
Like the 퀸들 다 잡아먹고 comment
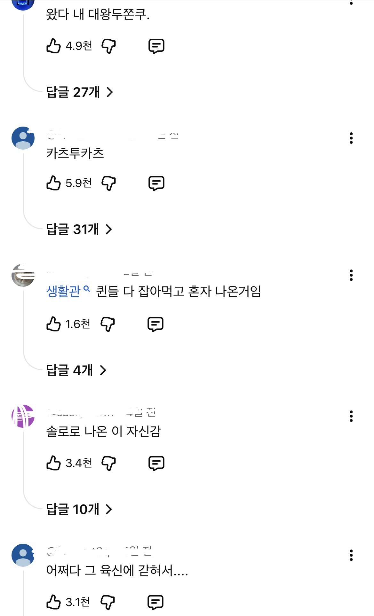click(54, 324)
